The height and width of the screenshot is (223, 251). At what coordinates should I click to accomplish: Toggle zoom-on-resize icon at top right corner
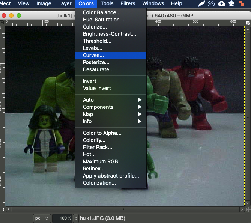coord(248,23)
